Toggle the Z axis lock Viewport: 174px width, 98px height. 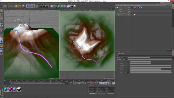point(34,6)
